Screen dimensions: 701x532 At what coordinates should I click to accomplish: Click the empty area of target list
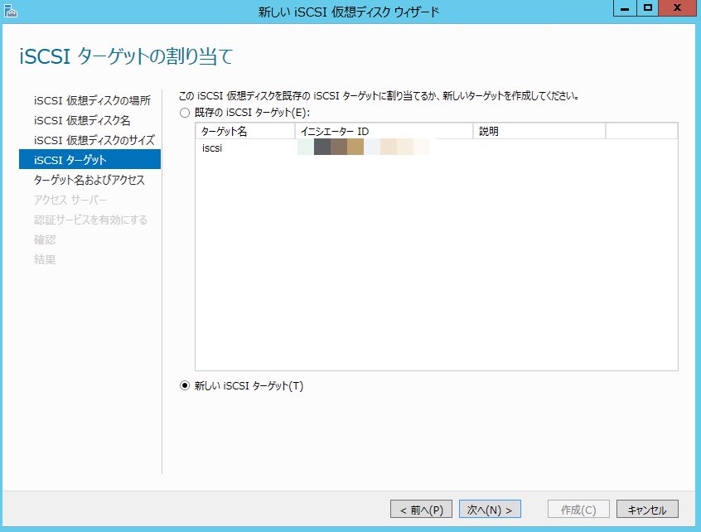[436, 265]
